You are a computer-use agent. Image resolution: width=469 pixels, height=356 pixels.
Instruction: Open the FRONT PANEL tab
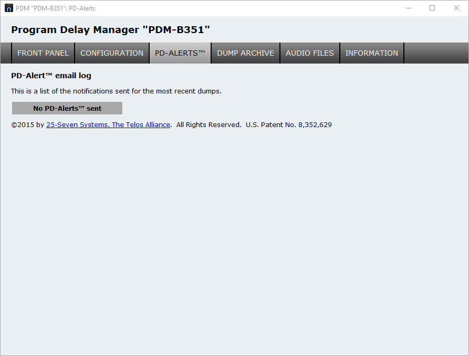pos(43,53)
